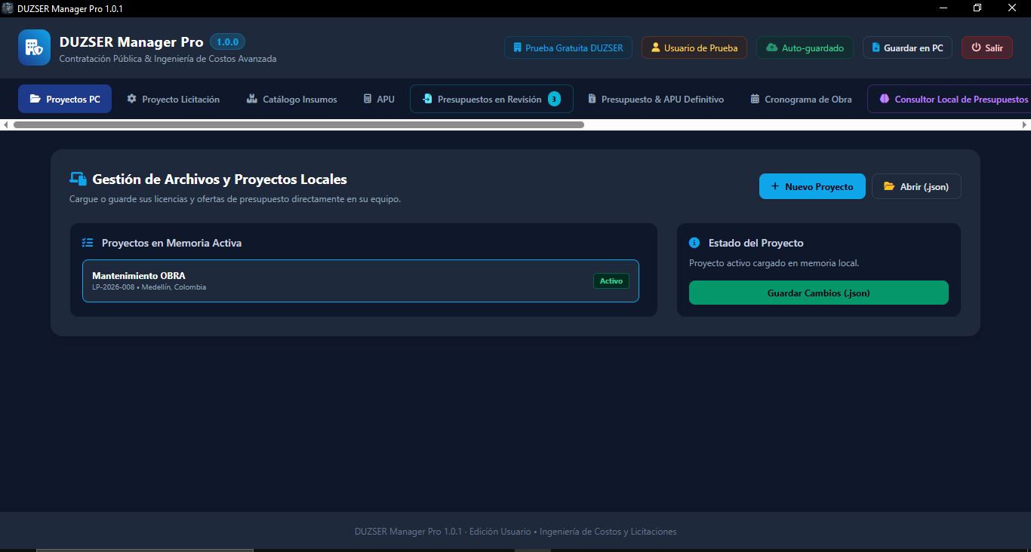Viewport: 1031px width, 552px height.
Task: Open Presupuesto & APU Definitivo tab
Action: click(x=656, y=99)
